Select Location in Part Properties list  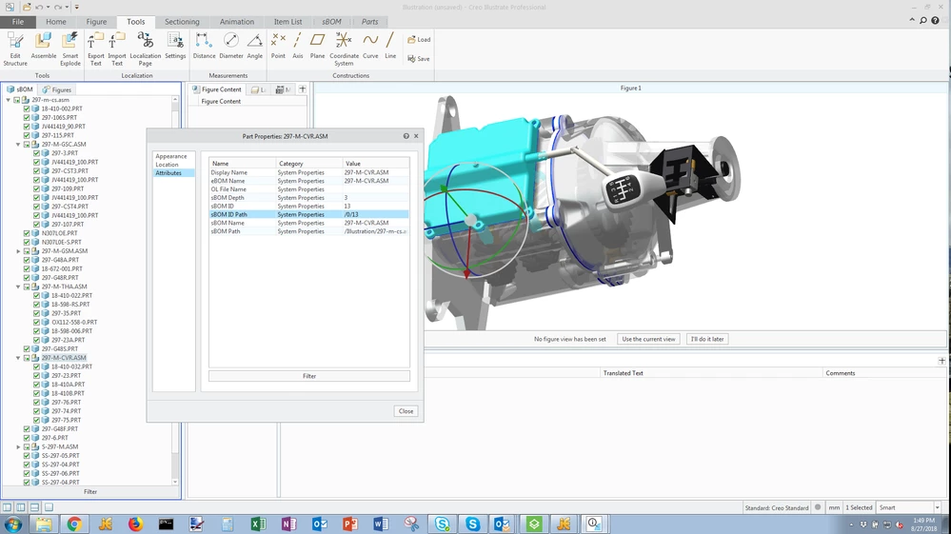(167, 165)
